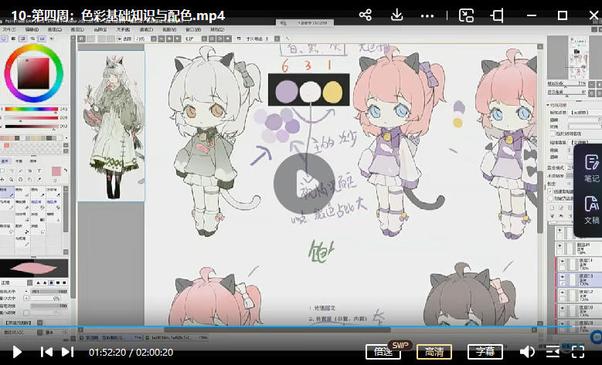Open the AI 文稿 transcript panel
The image size is (602, 365).
tap(591, 209)
